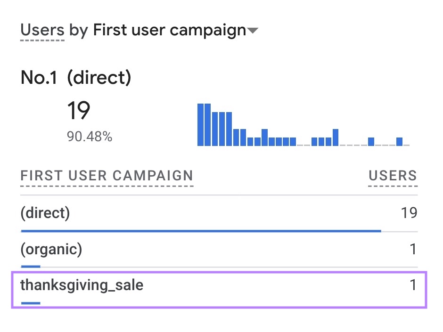Click the FIRST USER CAMPAIGN column header

coord(107,176)
